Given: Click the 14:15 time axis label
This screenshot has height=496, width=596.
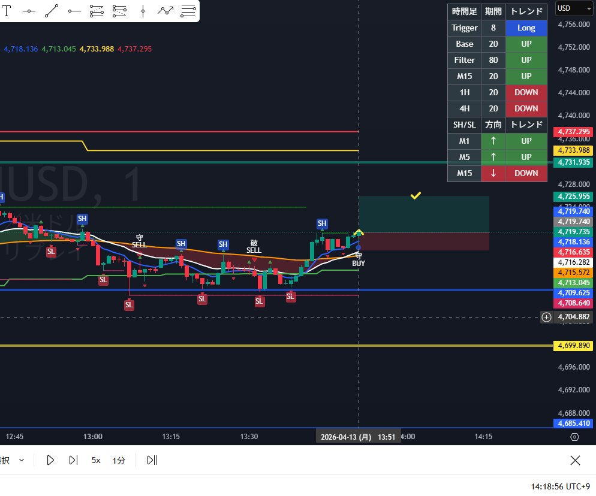Looking at the screenshot, I should (483, 437).
